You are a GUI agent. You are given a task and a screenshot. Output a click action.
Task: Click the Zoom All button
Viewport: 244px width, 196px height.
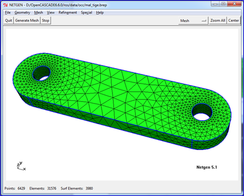217,21
